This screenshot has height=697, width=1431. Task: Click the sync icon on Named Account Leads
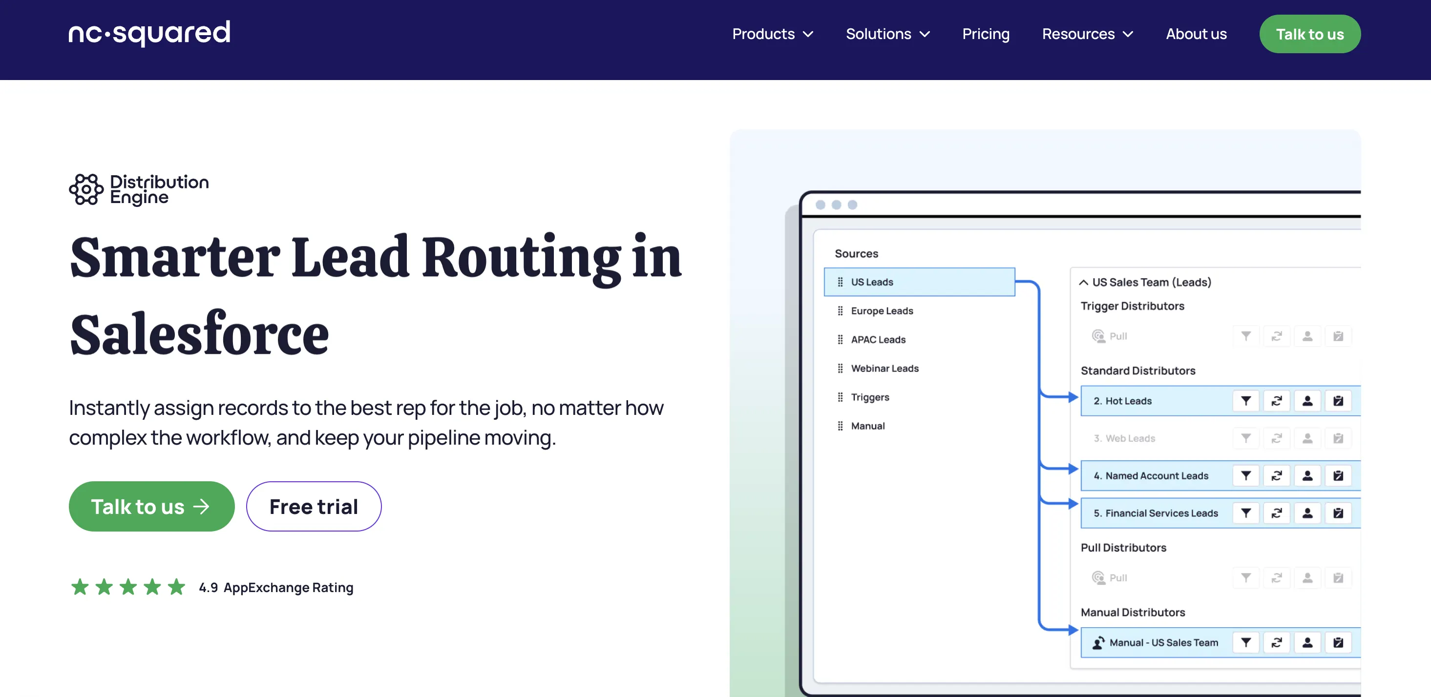coord(1277,475)
